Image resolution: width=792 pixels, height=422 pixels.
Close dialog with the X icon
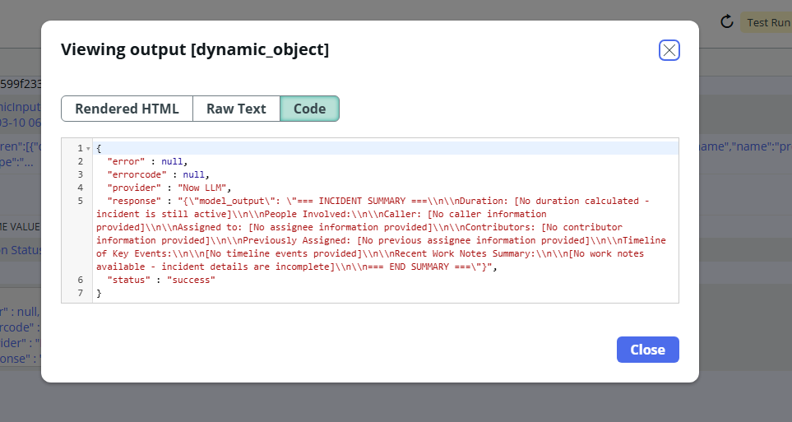tap(669, 50)
